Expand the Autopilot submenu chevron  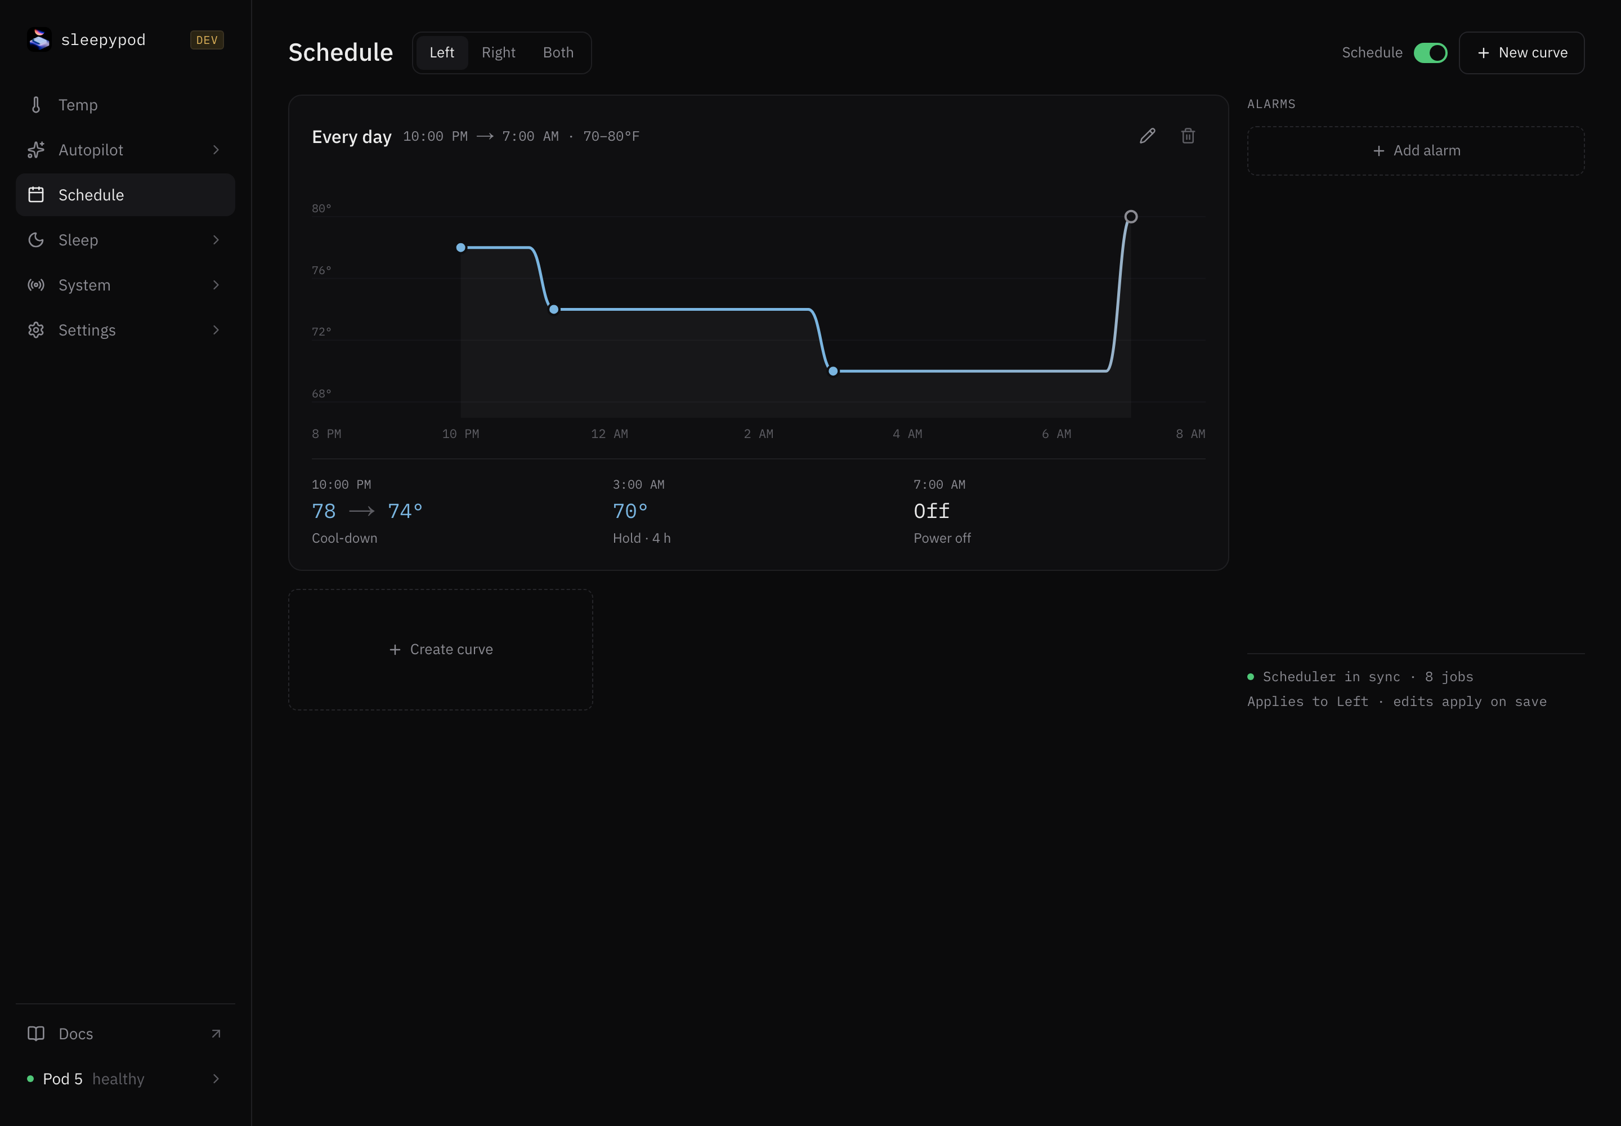tap(216, 150)
